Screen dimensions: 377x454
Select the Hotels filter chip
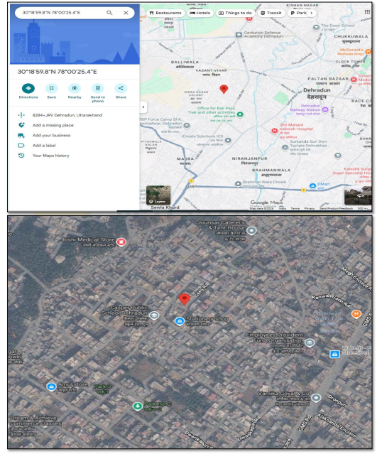click(200, 13)
